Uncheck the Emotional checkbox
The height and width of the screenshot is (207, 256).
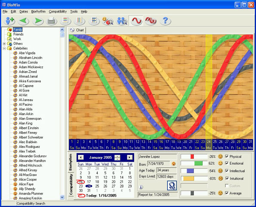click(x=227, y=163)
